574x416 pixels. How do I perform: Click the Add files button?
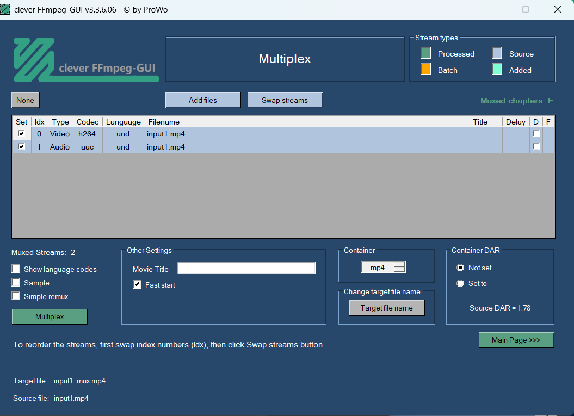point(203,100)
